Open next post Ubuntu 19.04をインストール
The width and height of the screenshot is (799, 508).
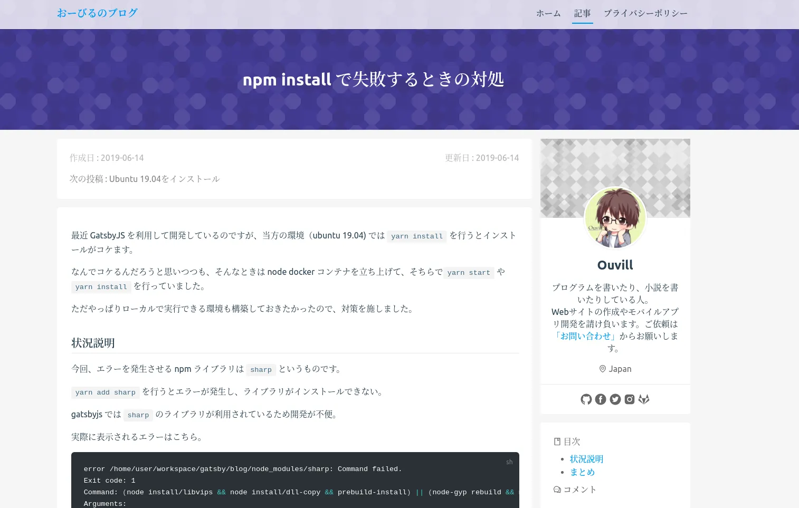click(164, 179)
